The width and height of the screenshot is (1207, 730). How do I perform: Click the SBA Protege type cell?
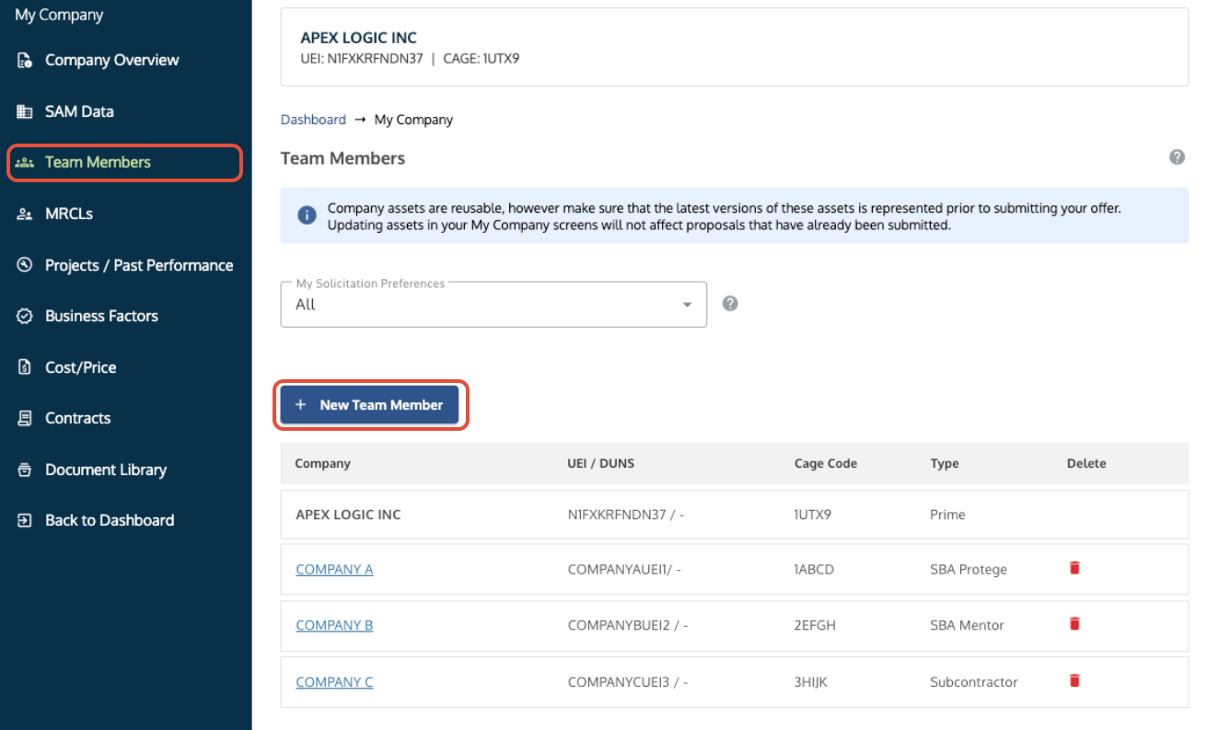(969, 570)
